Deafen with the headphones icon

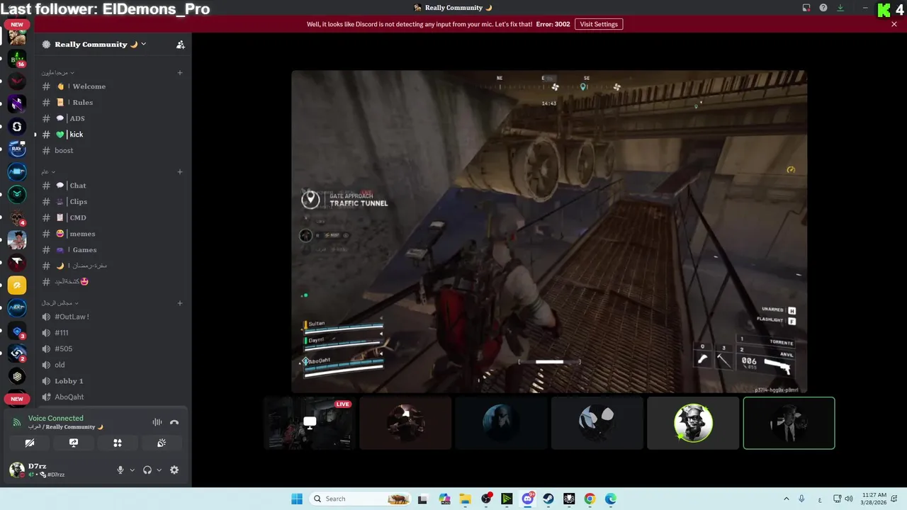pos(147,470)
